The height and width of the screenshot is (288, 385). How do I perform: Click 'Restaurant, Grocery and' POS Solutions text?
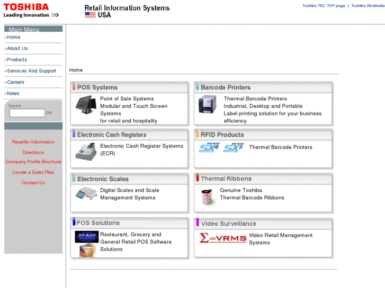click(131, 235)
